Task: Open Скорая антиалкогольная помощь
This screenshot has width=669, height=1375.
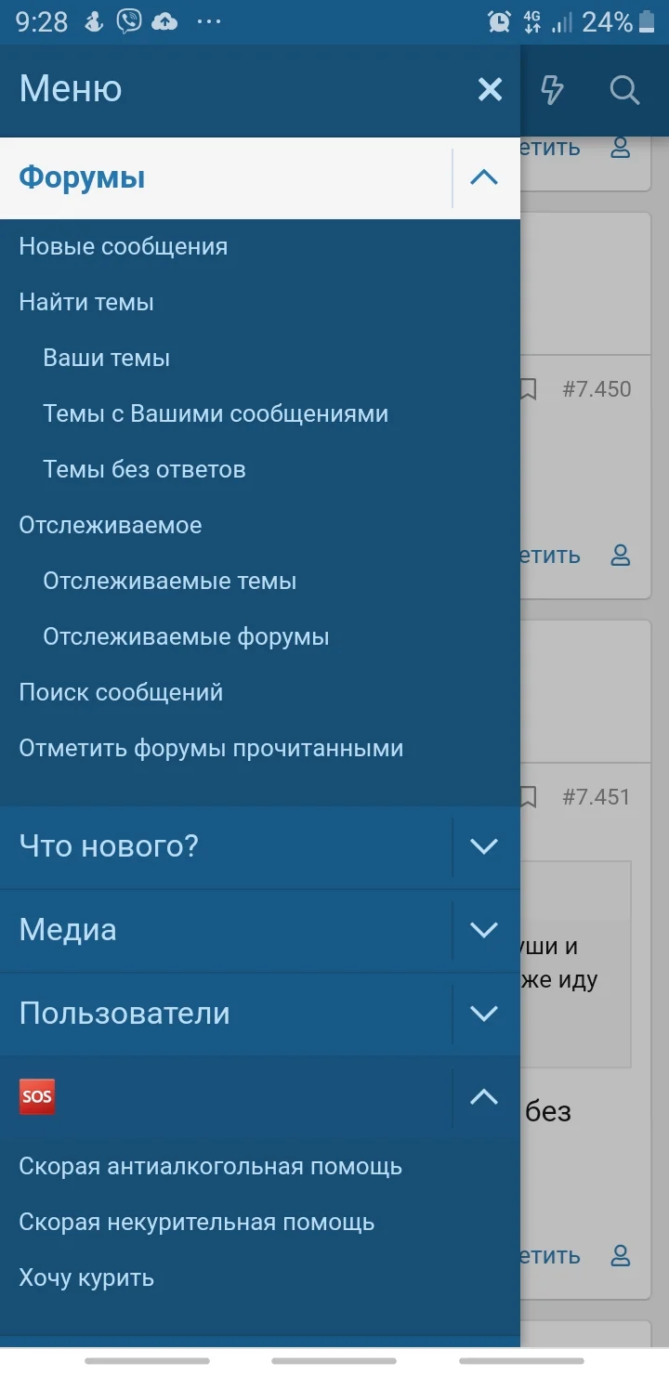Action: (x=211, y=1166)
